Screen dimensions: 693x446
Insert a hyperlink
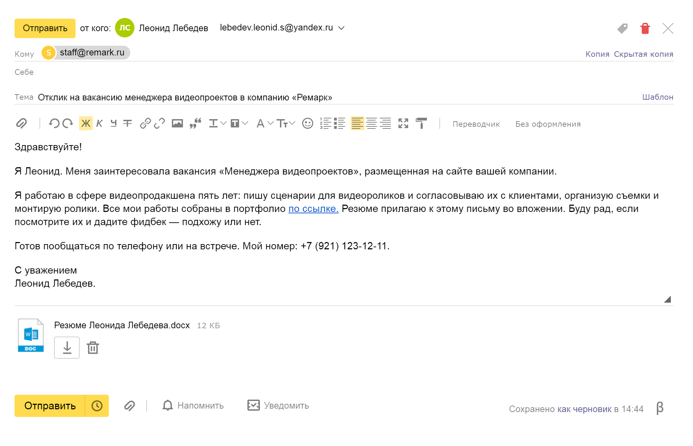(145, 123)
